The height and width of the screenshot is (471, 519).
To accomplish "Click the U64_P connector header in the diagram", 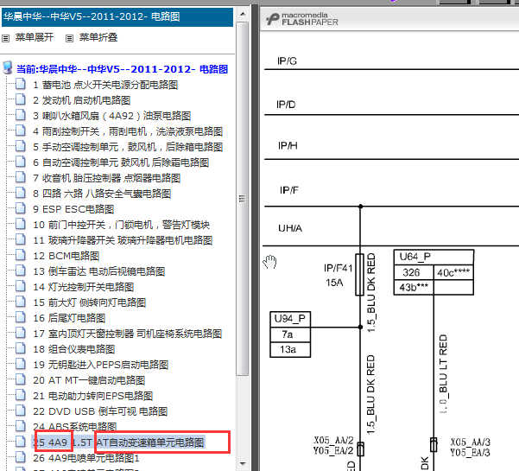I will coord(434,257).
